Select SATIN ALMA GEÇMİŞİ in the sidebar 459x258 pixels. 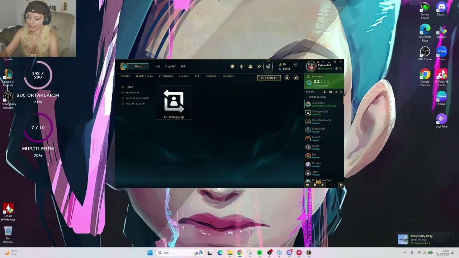pos(137,98)
